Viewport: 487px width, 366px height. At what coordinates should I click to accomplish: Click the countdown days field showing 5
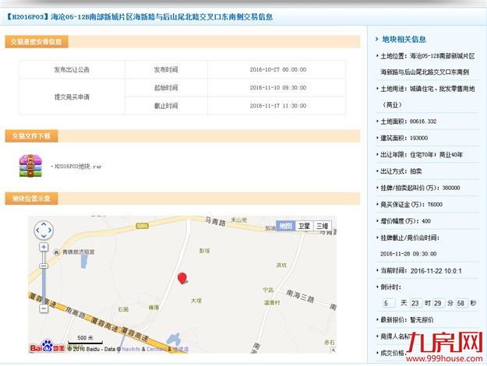389,303
